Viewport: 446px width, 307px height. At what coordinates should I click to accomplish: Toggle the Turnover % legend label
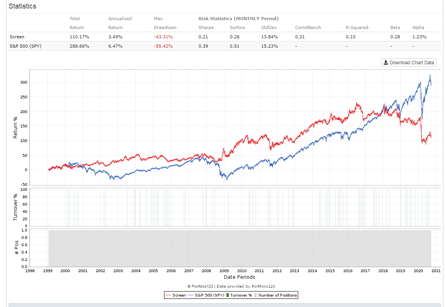click(241, 295)
